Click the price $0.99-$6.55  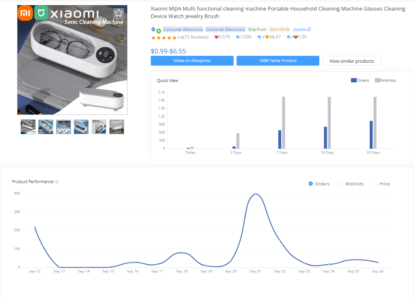click(168, 51)
